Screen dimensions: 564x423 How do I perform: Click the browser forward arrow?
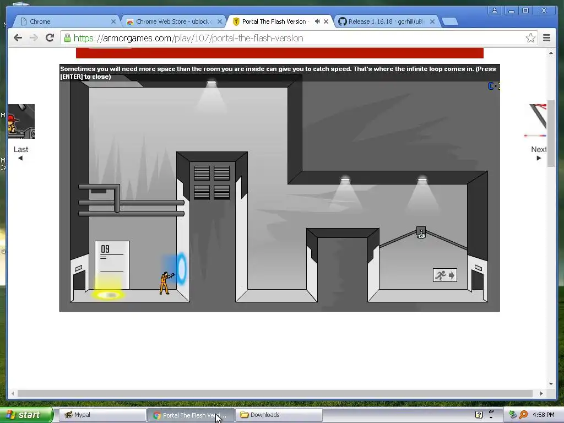pyautogui.click(x=34, y=38)
